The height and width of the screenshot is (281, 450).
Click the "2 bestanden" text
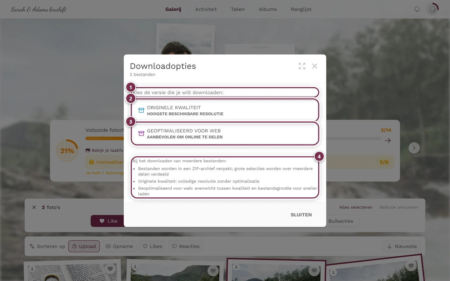142,75
